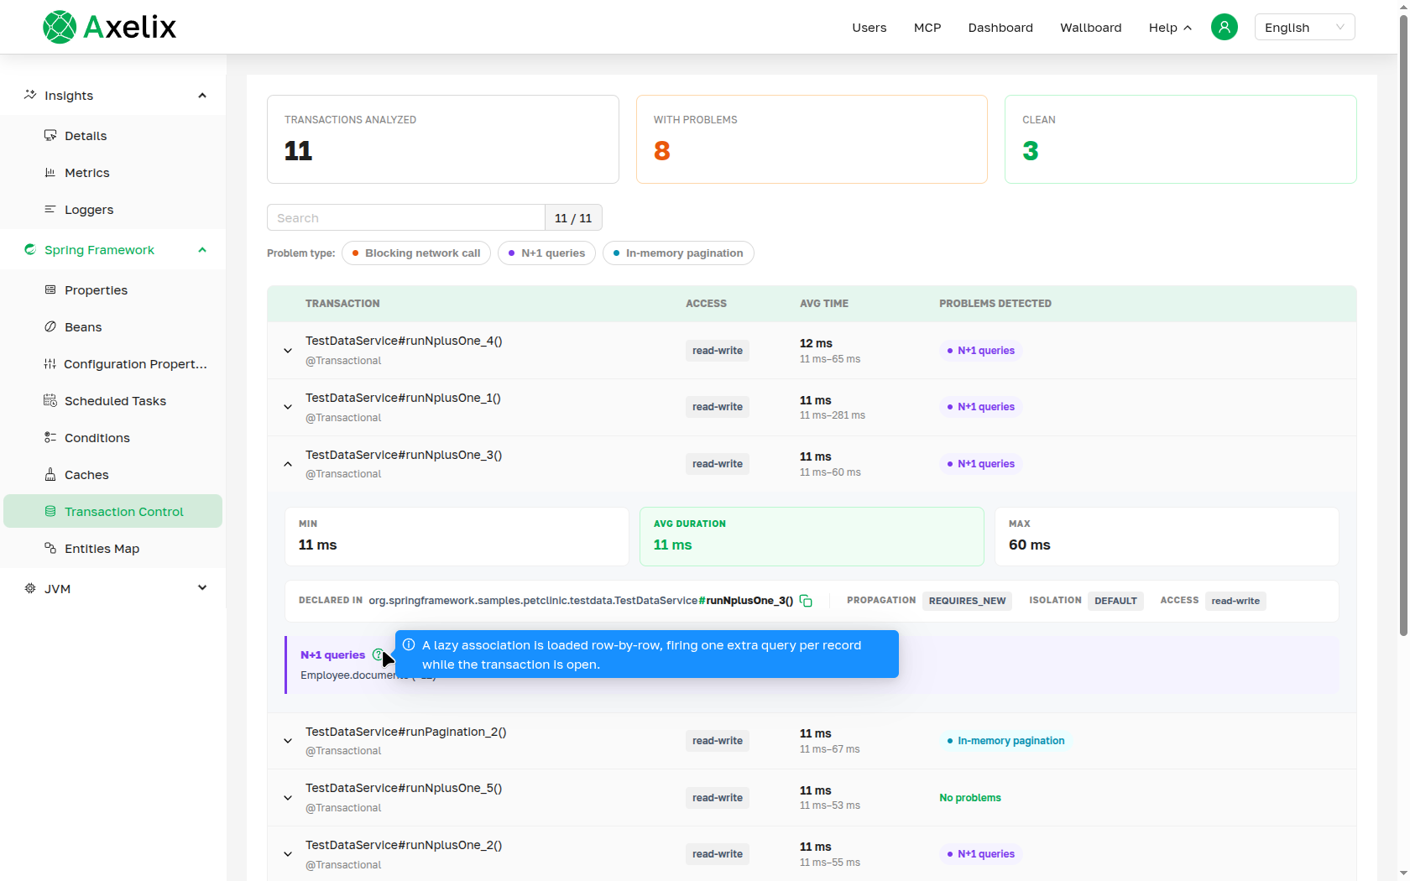Go to the Wallboard page
The image size is (1410, 881).
tap(1090, 28)
